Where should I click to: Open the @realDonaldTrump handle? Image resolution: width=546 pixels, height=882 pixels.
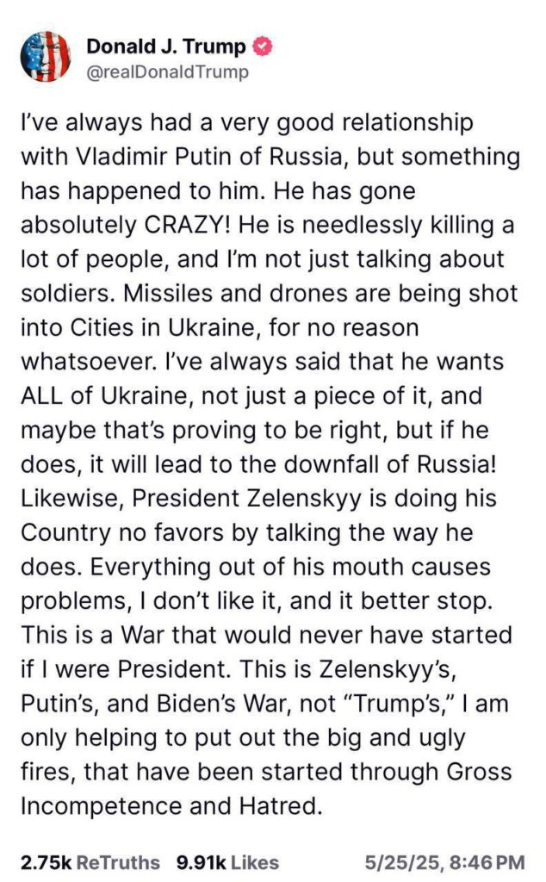click(168, 72)
